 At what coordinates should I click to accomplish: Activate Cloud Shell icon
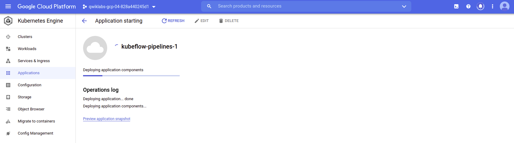click(x=456, y=6)
